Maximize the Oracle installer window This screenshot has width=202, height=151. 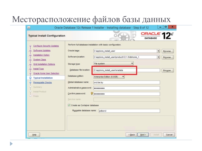click(166, 27)
